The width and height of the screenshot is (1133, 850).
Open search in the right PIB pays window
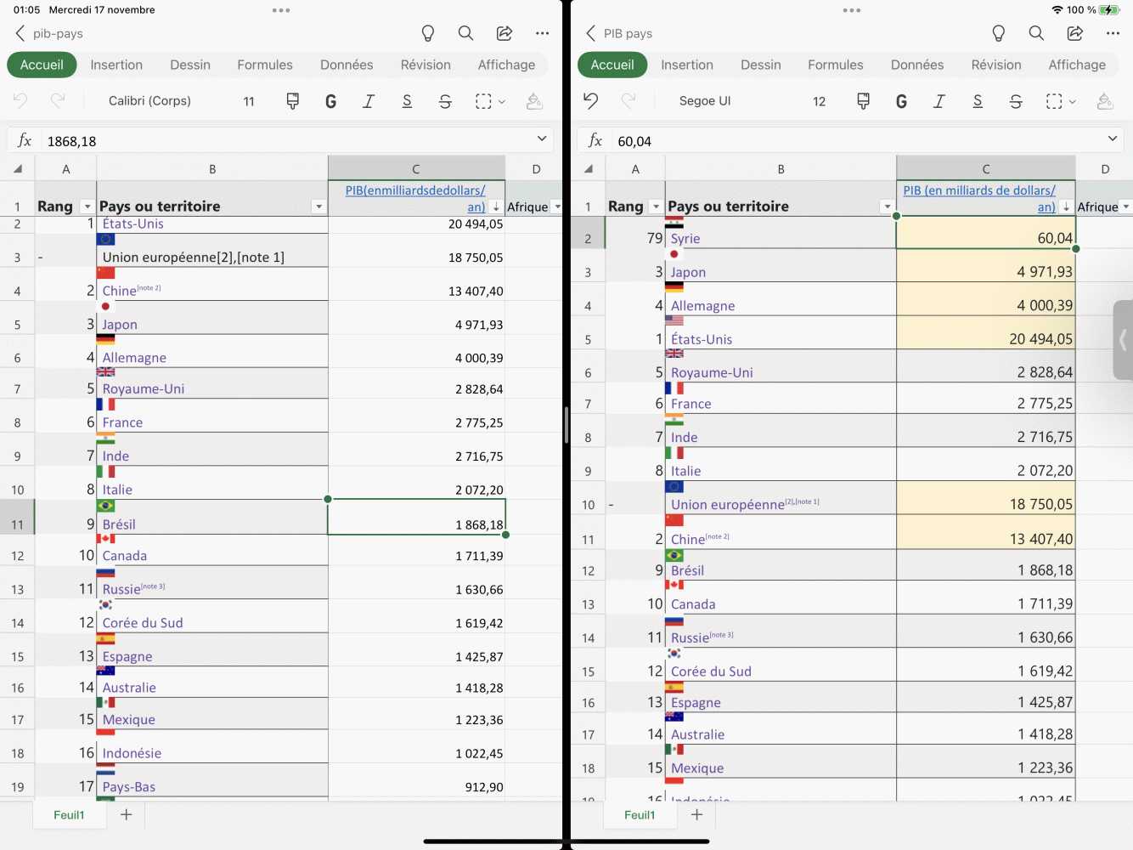pyautogui.click(x=1036, y=33)
